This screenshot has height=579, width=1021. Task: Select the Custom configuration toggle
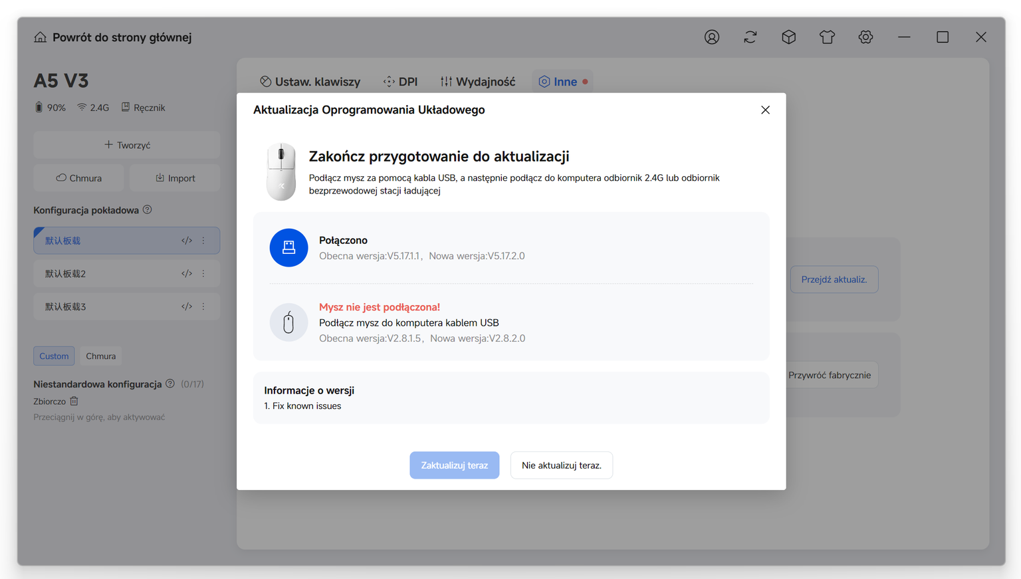(54, 356)
